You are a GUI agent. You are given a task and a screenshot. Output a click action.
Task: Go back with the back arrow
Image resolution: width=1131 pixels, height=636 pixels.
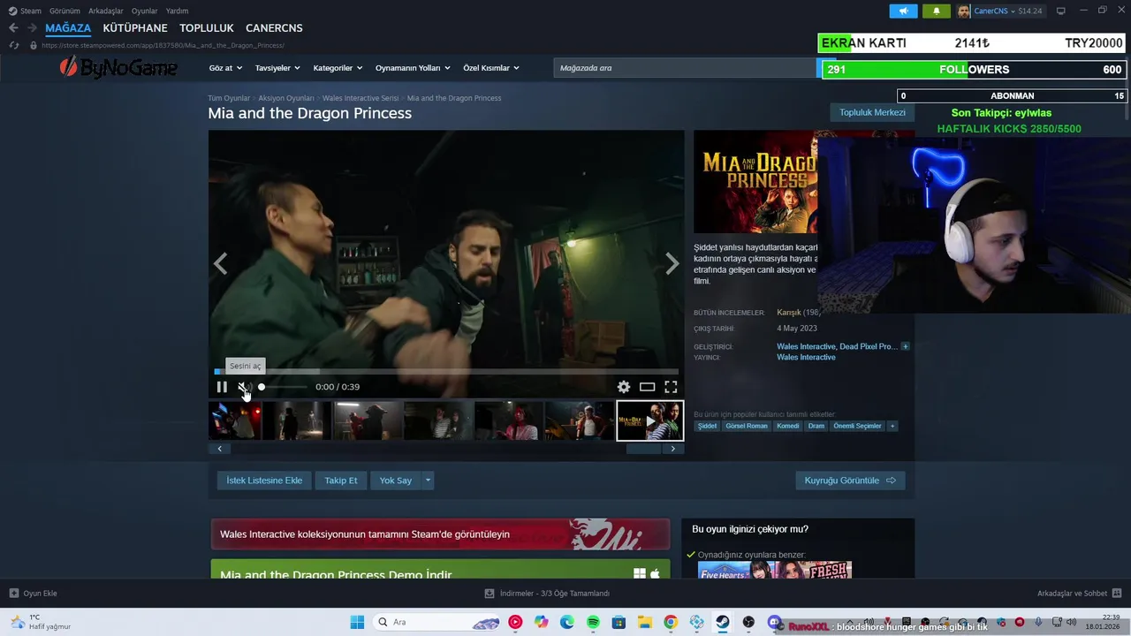[13, 28]
